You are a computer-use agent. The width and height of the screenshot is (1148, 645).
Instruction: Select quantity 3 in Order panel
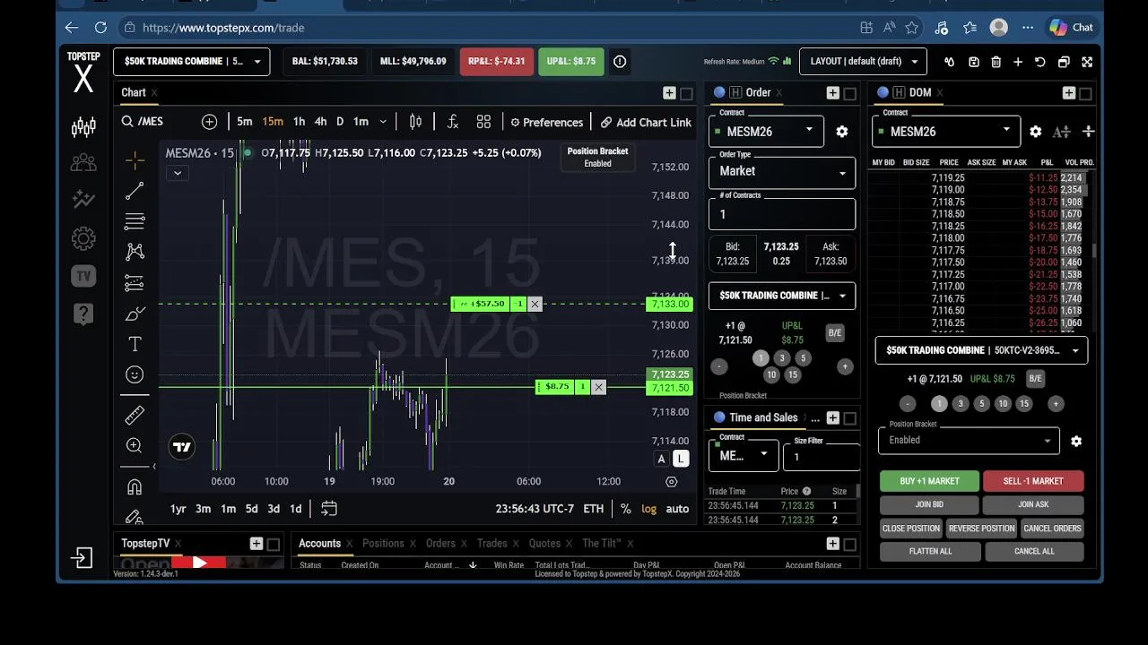coord(781,358)
